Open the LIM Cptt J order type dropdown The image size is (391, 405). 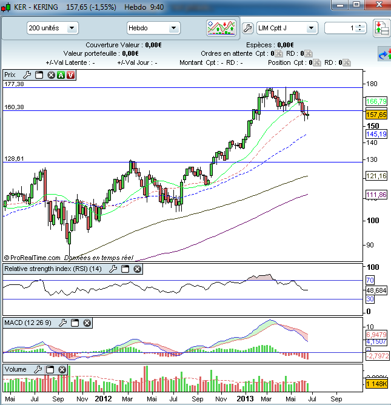point(287,28)
